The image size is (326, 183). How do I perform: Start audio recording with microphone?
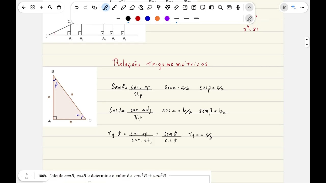coord(238,7)
